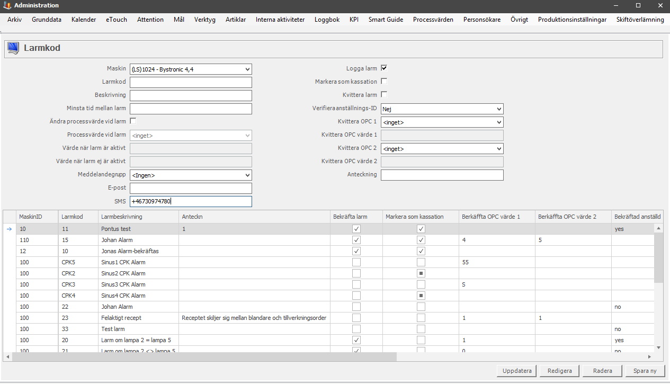Click the SMS phone number field

click(191, 201)
